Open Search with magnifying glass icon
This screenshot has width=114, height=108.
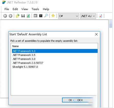46,16
